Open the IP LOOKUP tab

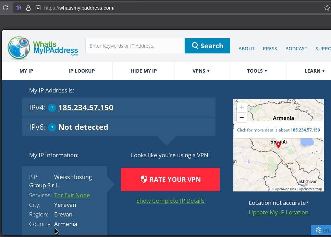pos(82,71)
